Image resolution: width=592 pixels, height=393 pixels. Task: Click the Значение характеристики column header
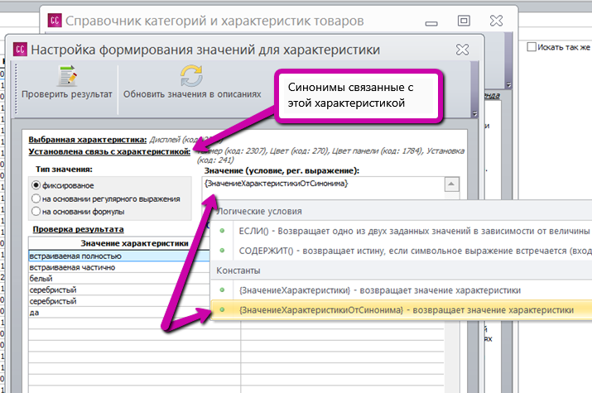134,243
